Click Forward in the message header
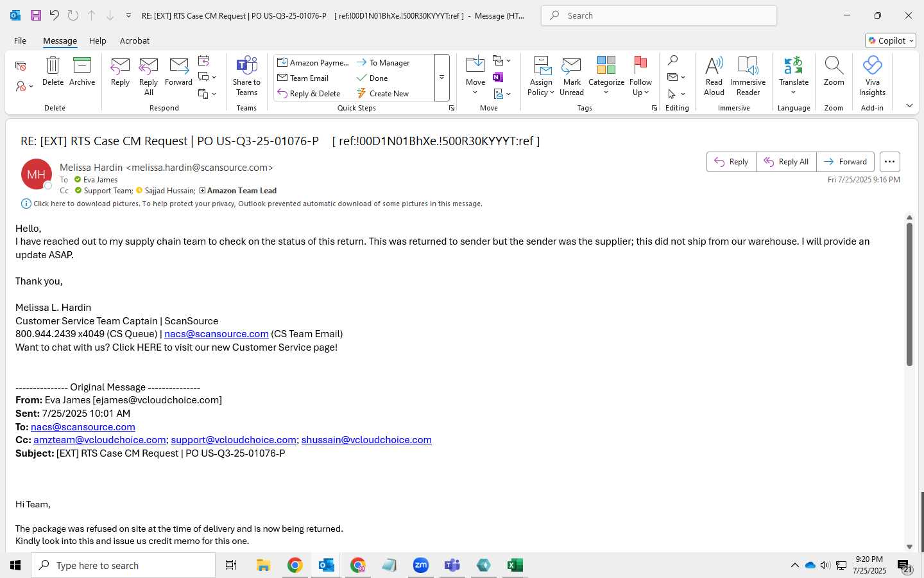The height and width of the screenshot is (578, 924). (845, 162)
